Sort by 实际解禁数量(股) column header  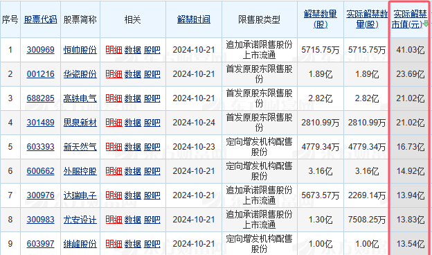367,19
